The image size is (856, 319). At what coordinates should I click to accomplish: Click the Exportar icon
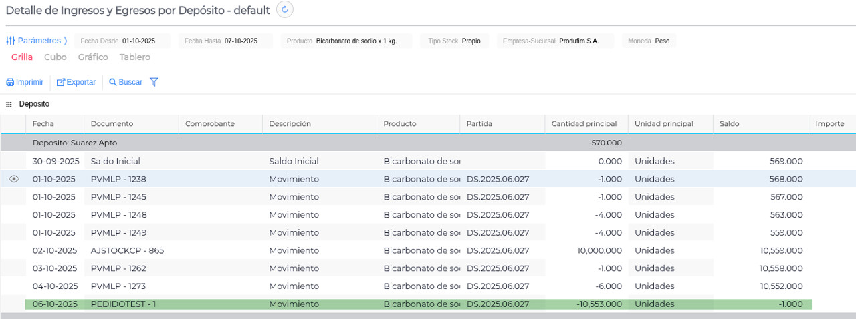point(61,82)
